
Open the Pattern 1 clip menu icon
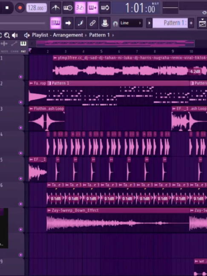(x=49, y=83)
